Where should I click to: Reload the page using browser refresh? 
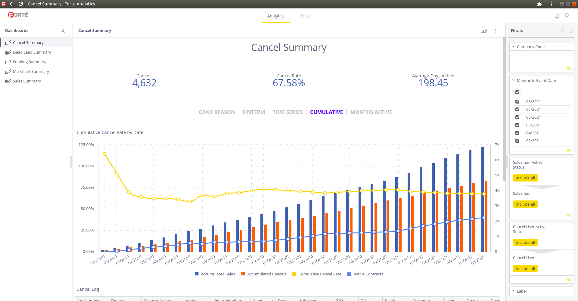pyautogui.click(x=21, y=4)
